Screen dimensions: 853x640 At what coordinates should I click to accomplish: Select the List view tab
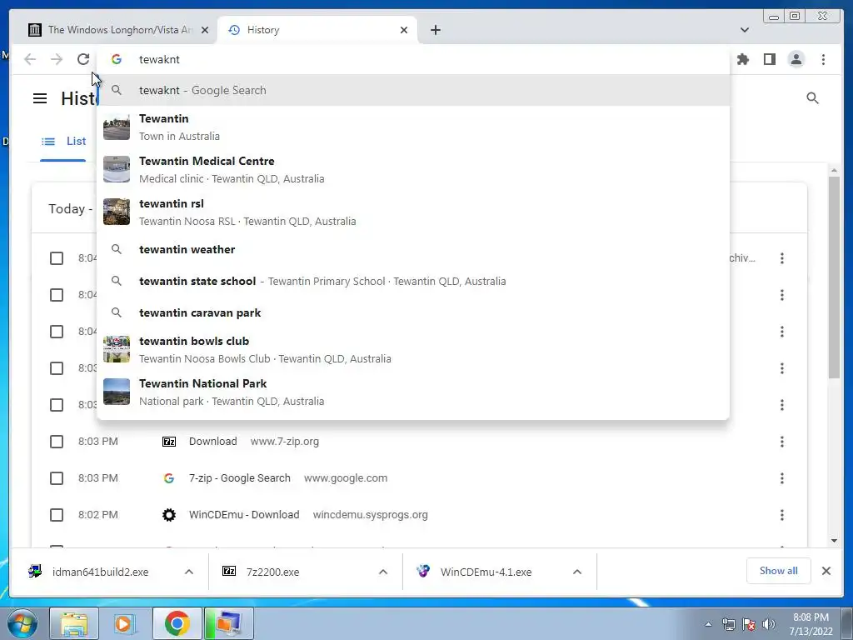tap(63, 142)
